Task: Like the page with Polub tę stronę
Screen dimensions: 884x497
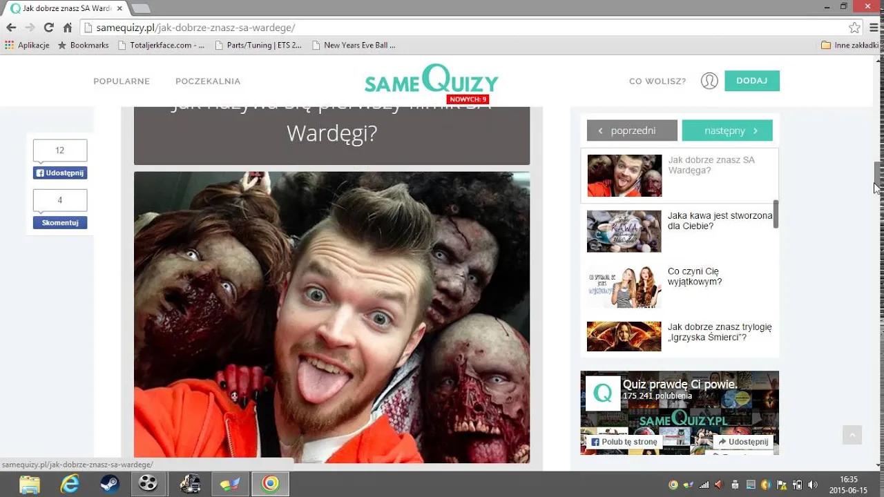Action: pos(624,442)
